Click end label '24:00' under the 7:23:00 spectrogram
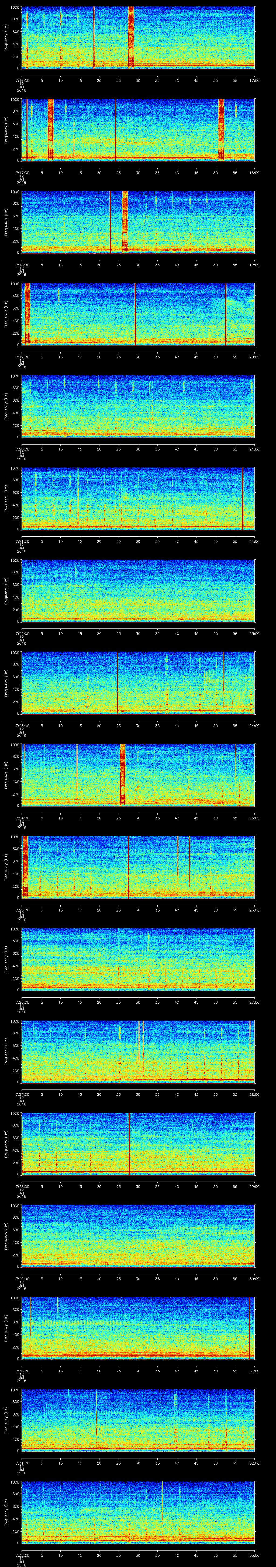 [x=254, y=726]
